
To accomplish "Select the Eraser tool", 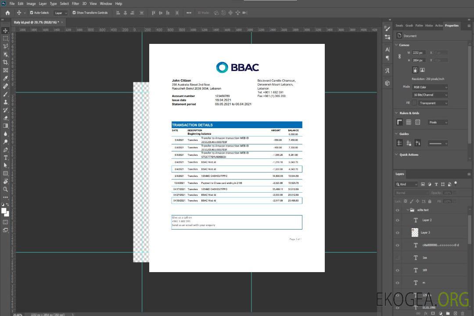I will click(5, 118).
